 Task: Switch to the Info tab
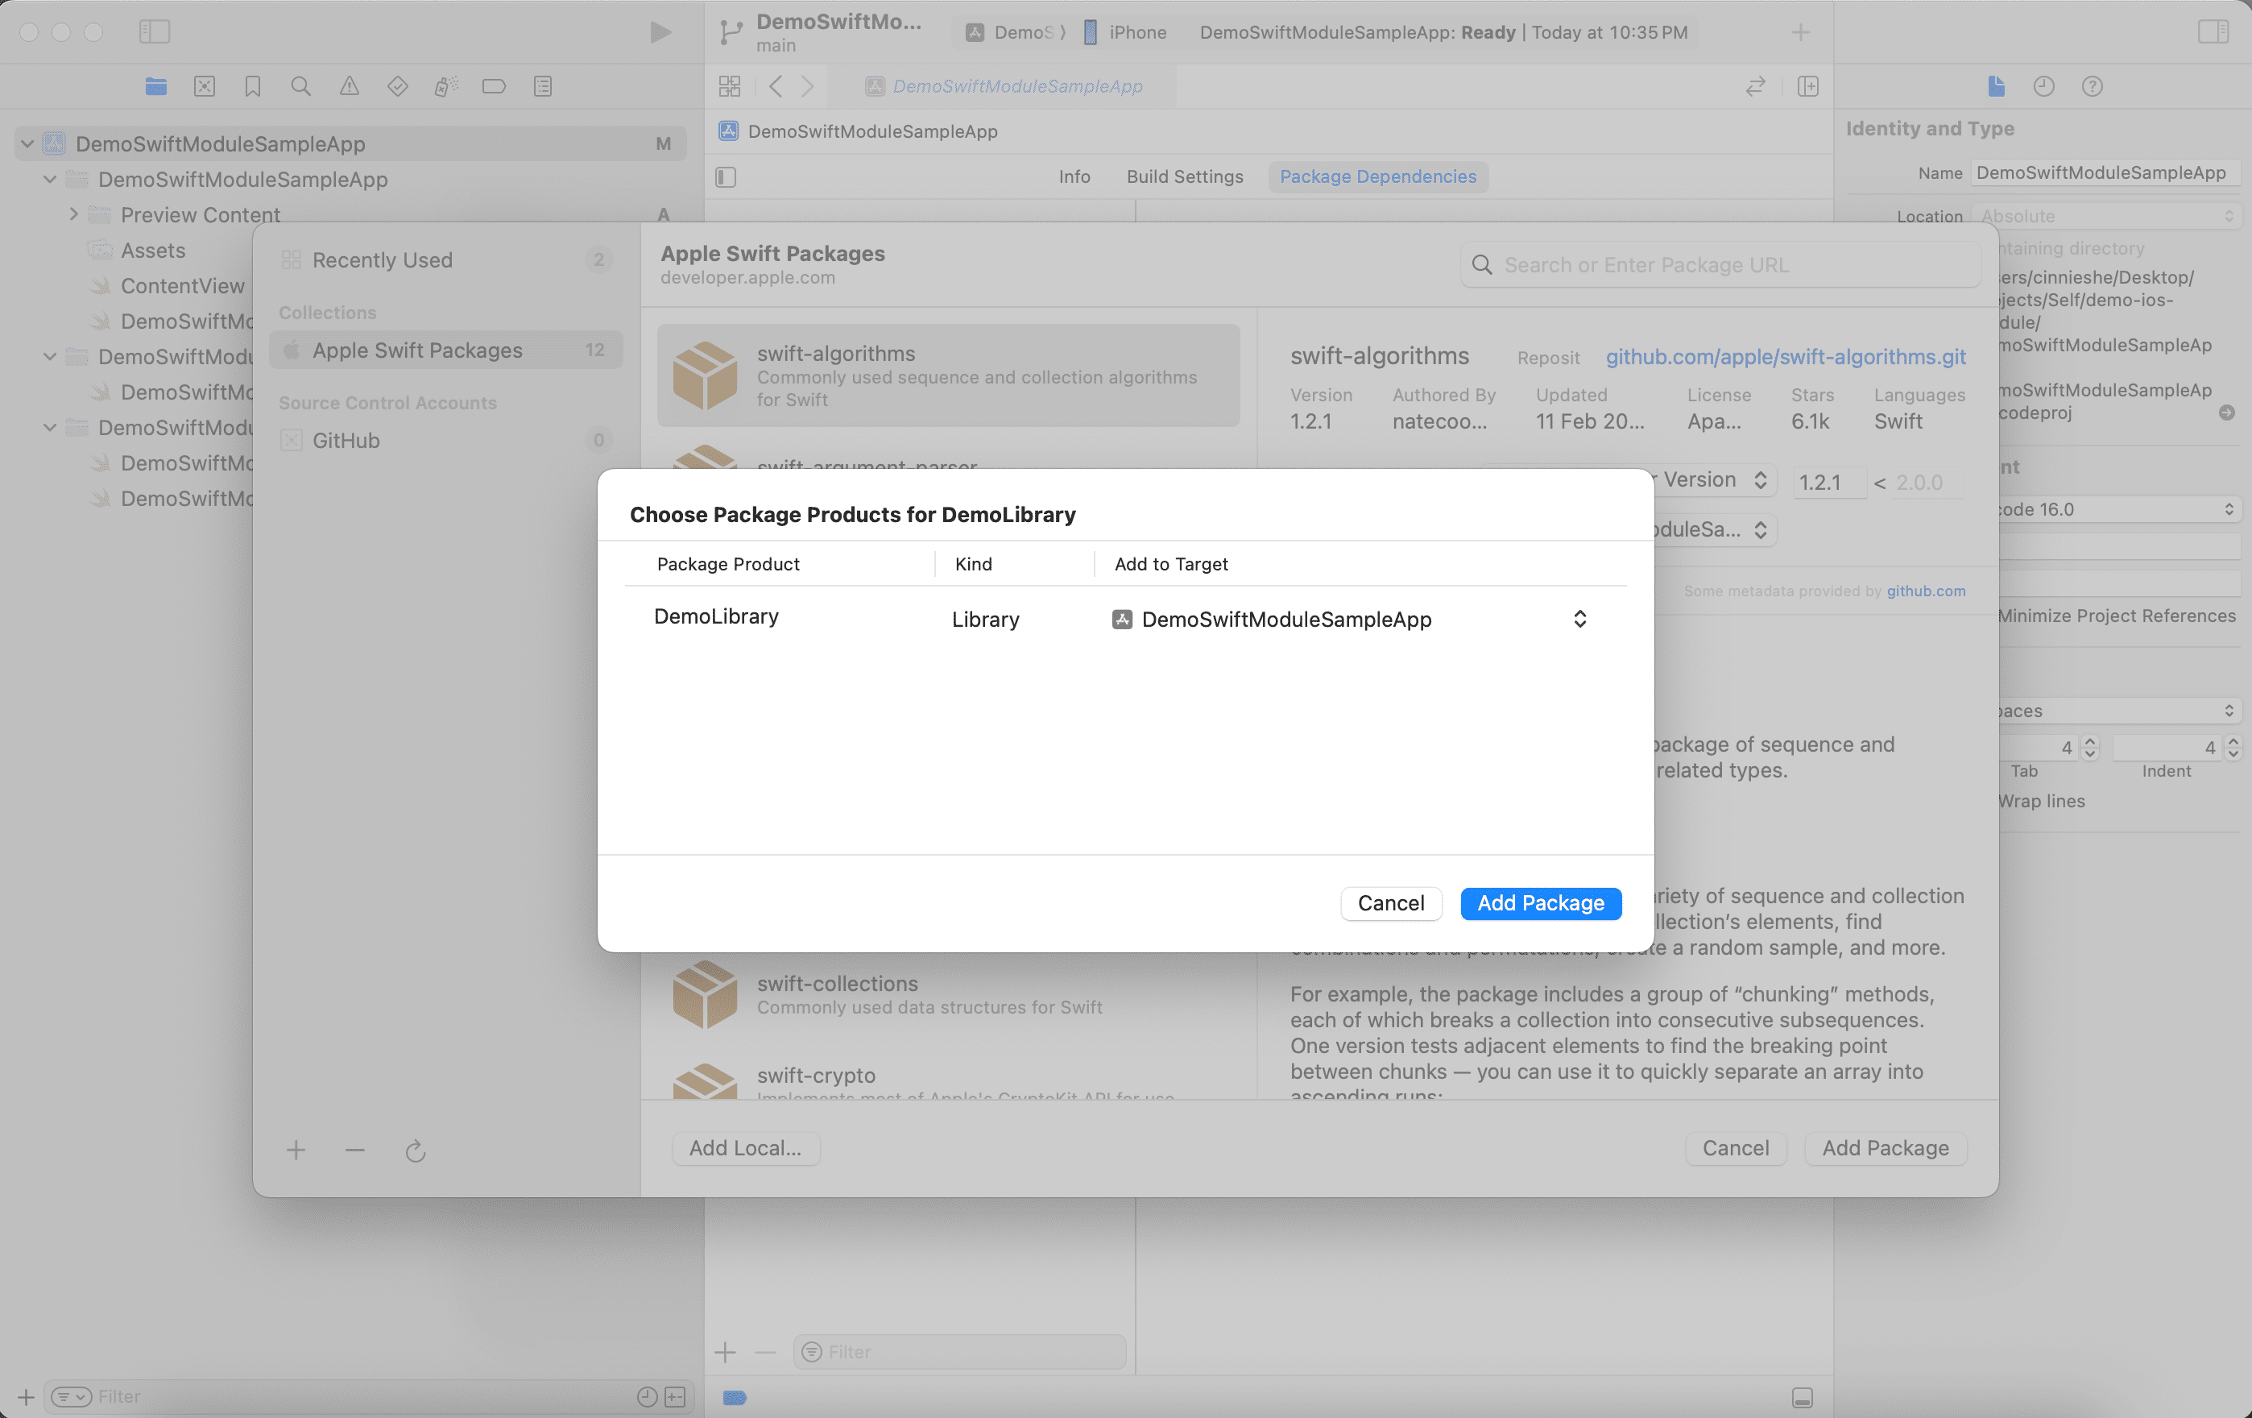1074,176
